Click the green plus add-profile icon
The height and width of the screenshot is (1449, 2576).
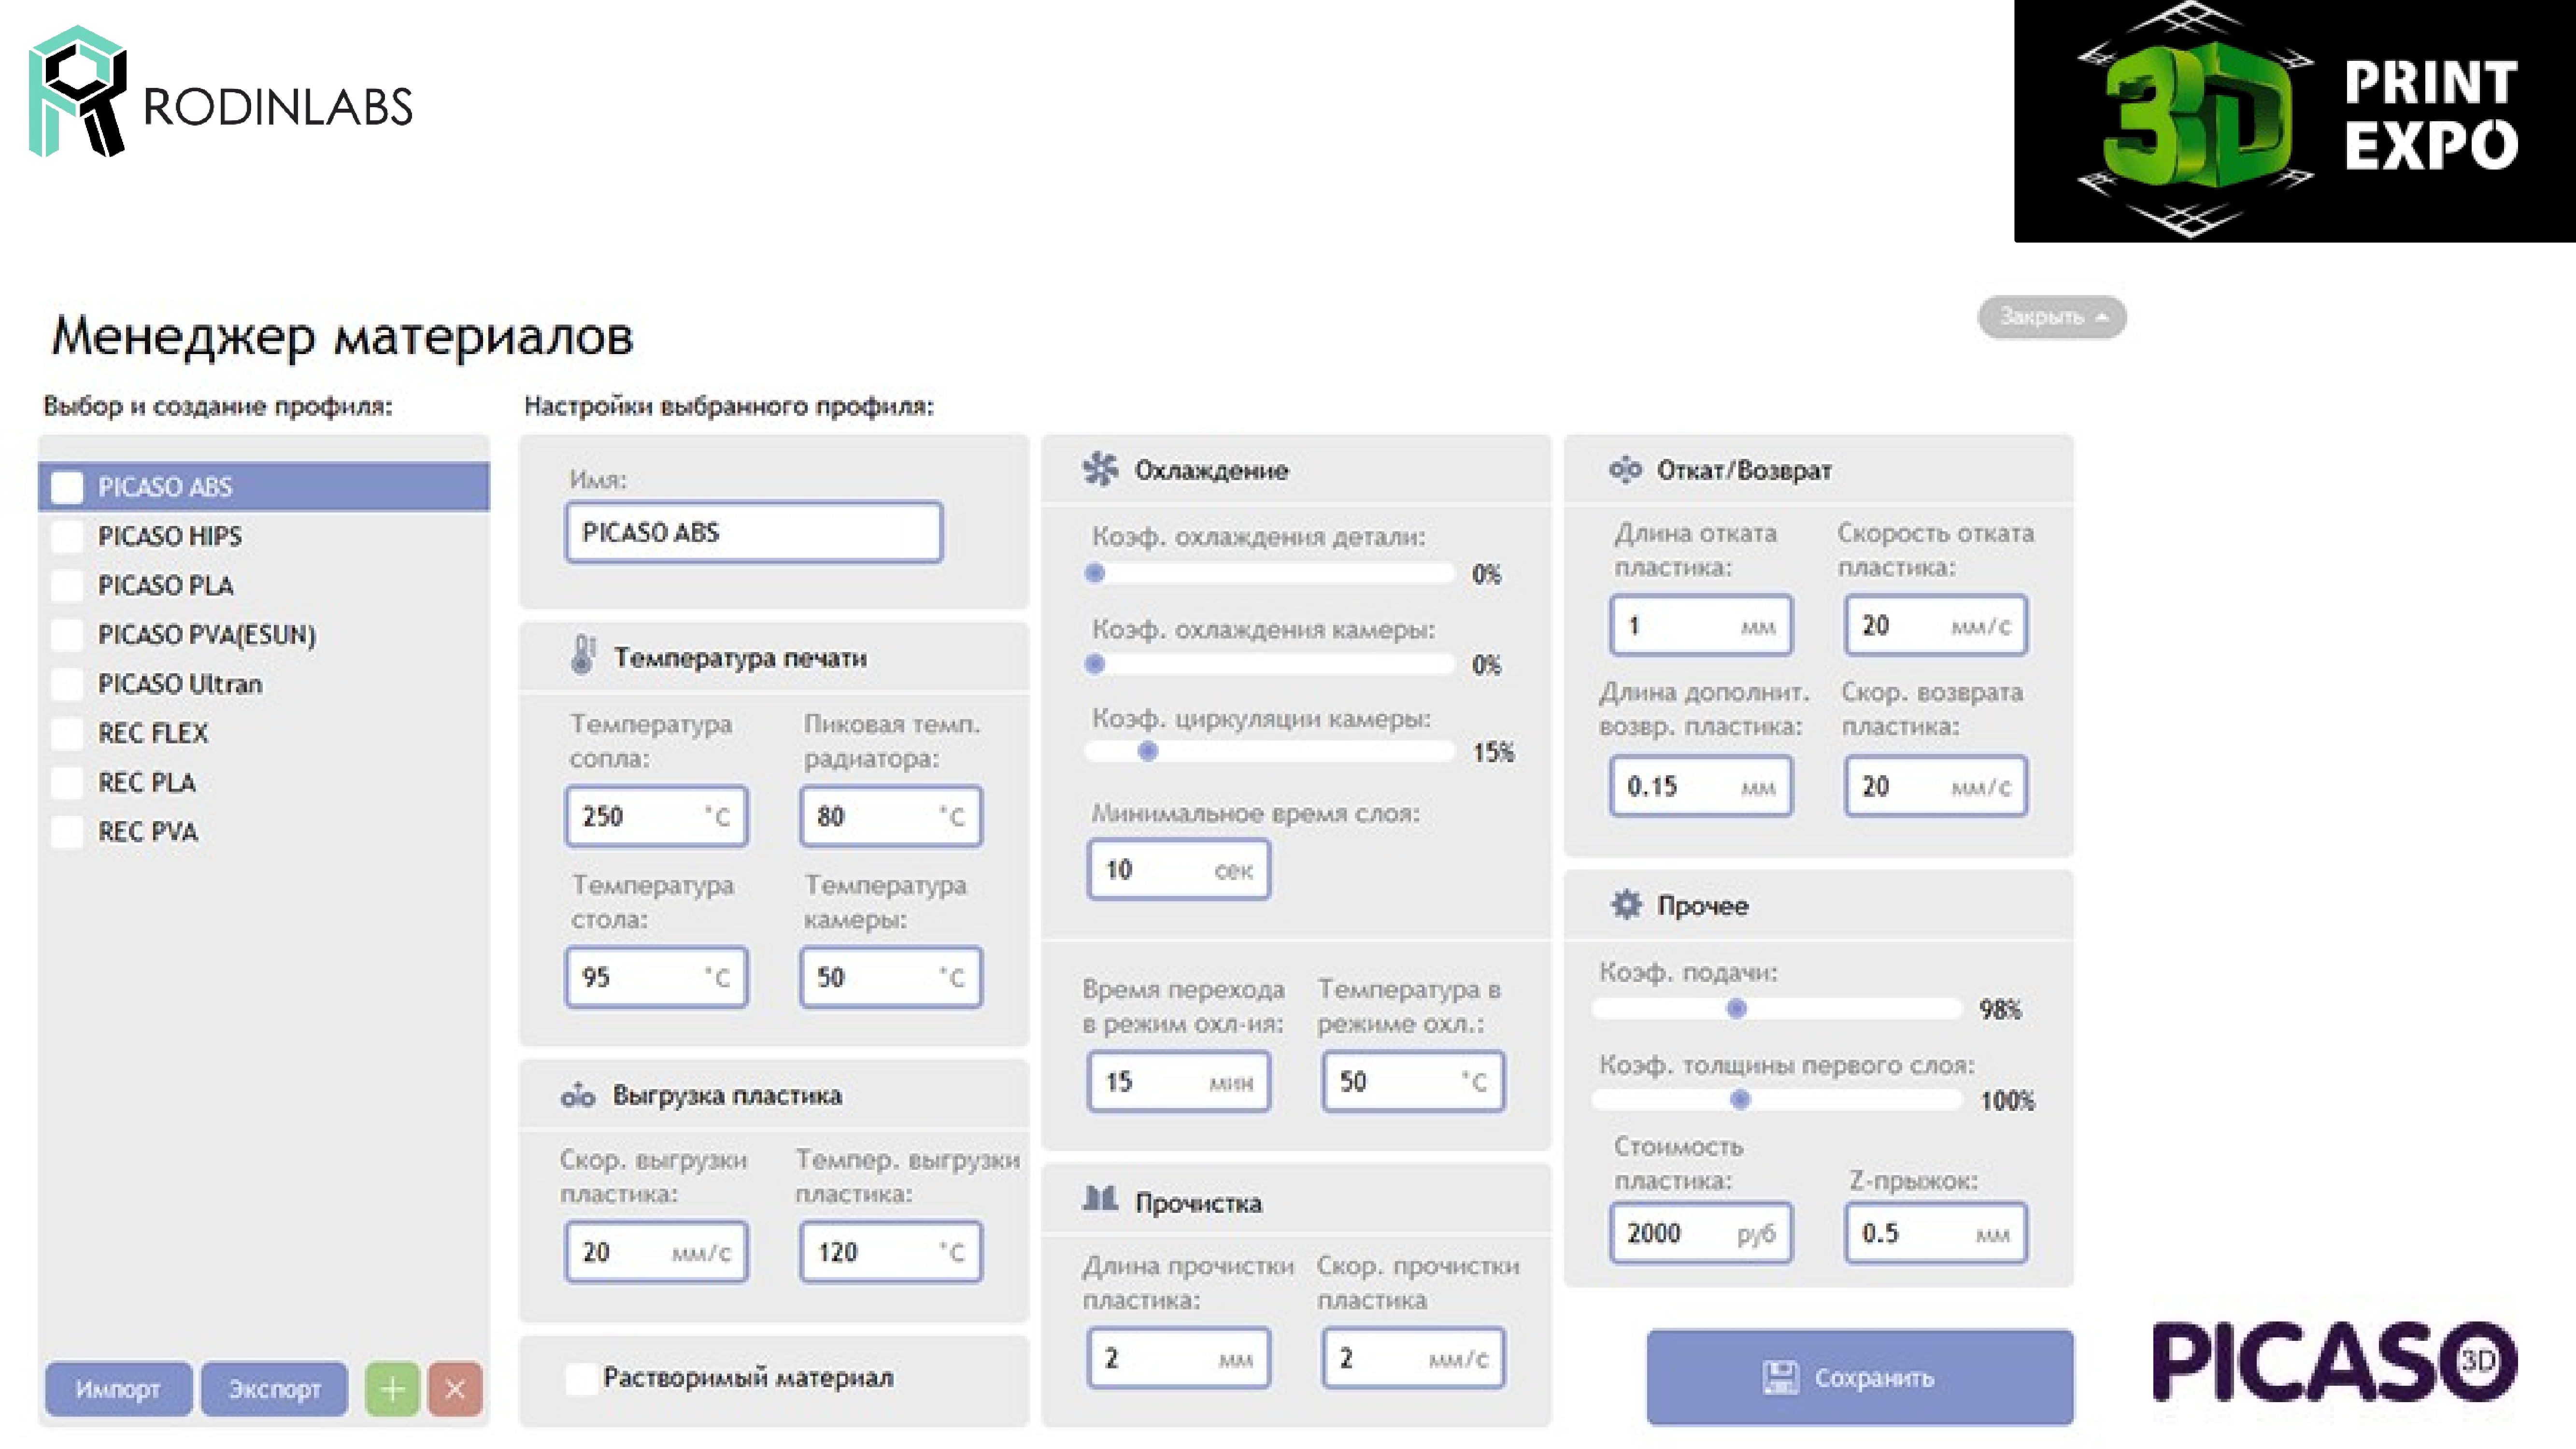[392, 1388]
